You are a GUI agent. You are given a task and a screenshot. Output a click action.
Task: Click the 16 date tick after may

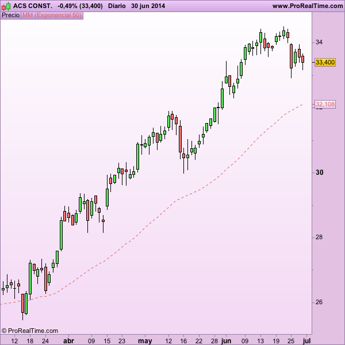tap(183, 341)
